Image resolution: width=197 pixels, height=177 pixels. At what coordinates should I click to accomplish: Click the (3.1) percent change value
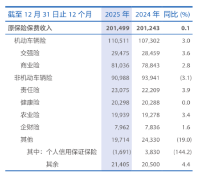(186, 78)
